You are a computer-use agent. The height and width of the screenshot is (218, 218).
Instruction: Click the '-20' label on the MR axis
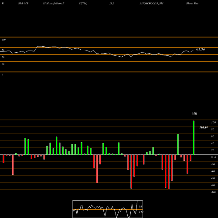pos(213,164)
